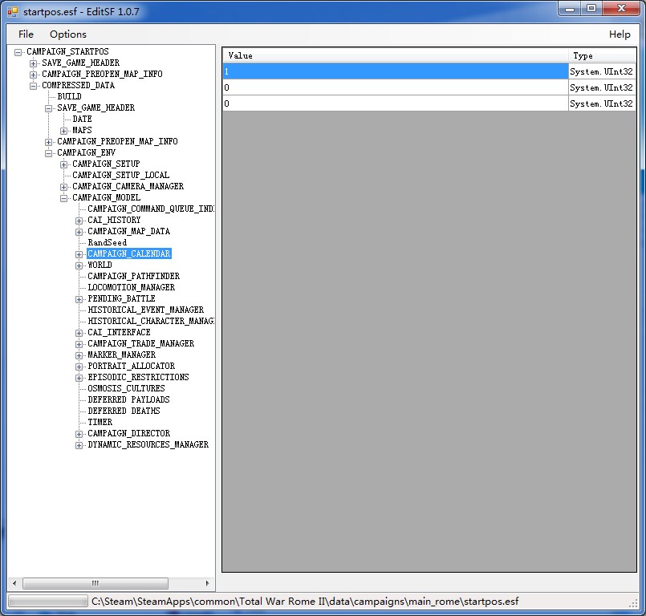Screen dimensions: 646x616
Task: Select the LOCOMOTION_MANAGER tree item
Action: click(131, 287)
